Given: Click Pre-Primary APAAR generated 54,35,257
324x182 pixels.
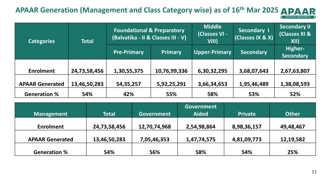Looking at the screenshot, I should [x=128, y=84].
